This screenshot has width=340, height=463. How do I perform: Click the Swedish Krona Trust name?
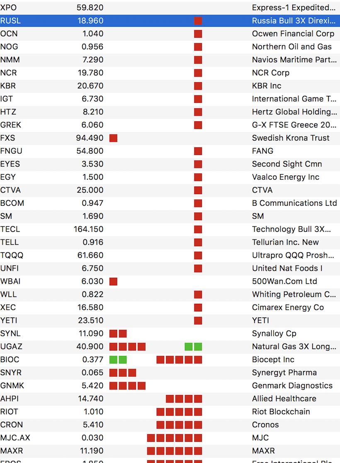click(290, 138)
